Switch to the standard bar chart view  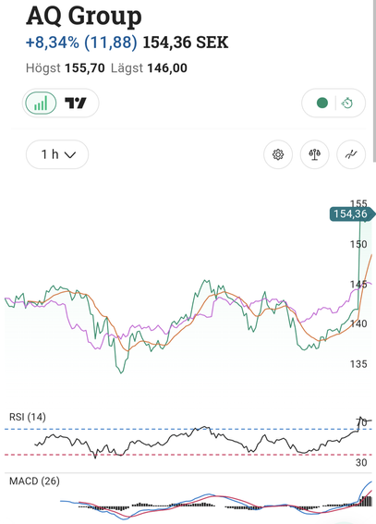(41, 103)
